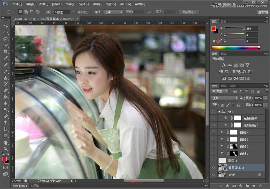Click the 羽化 feather input field
This screenshot has width=270, height=189.
click(62, 12)
